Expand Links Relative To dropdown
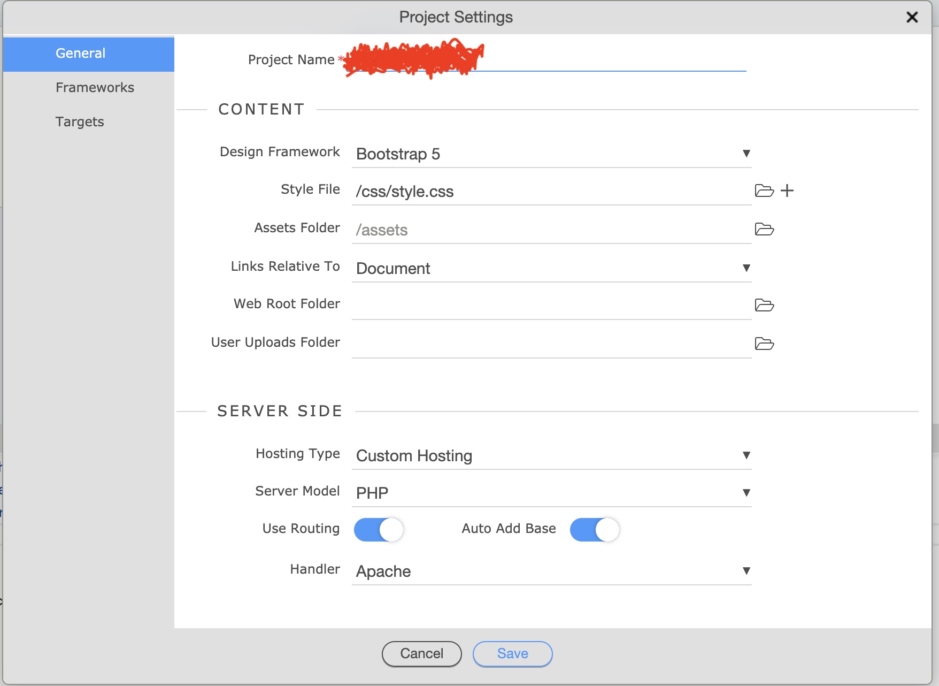 coord(551,269)
